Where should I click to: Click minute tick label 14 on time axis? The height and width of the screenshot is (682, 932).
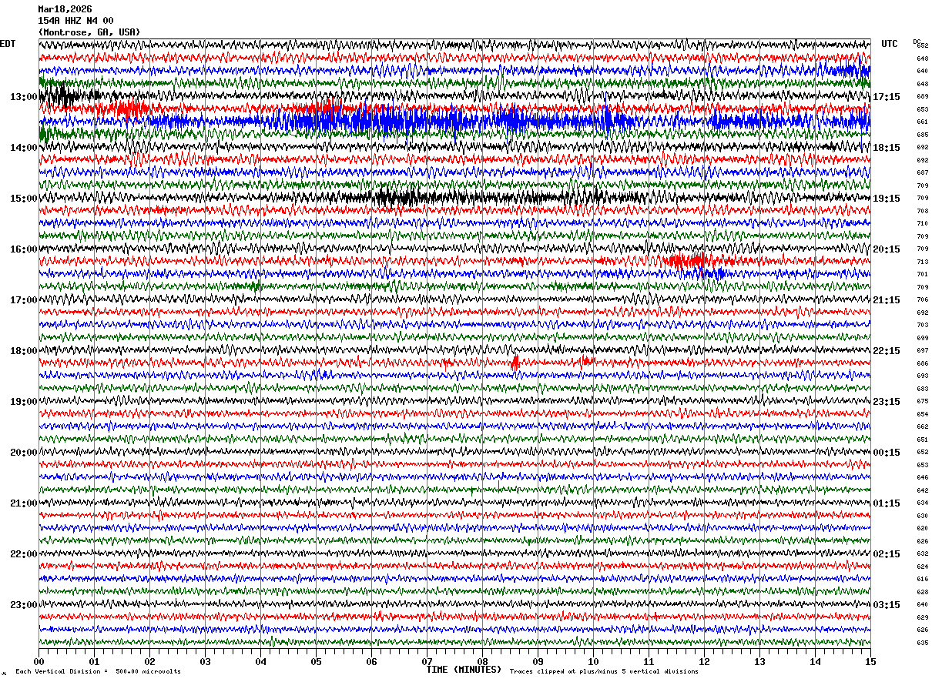coord(815,661)
